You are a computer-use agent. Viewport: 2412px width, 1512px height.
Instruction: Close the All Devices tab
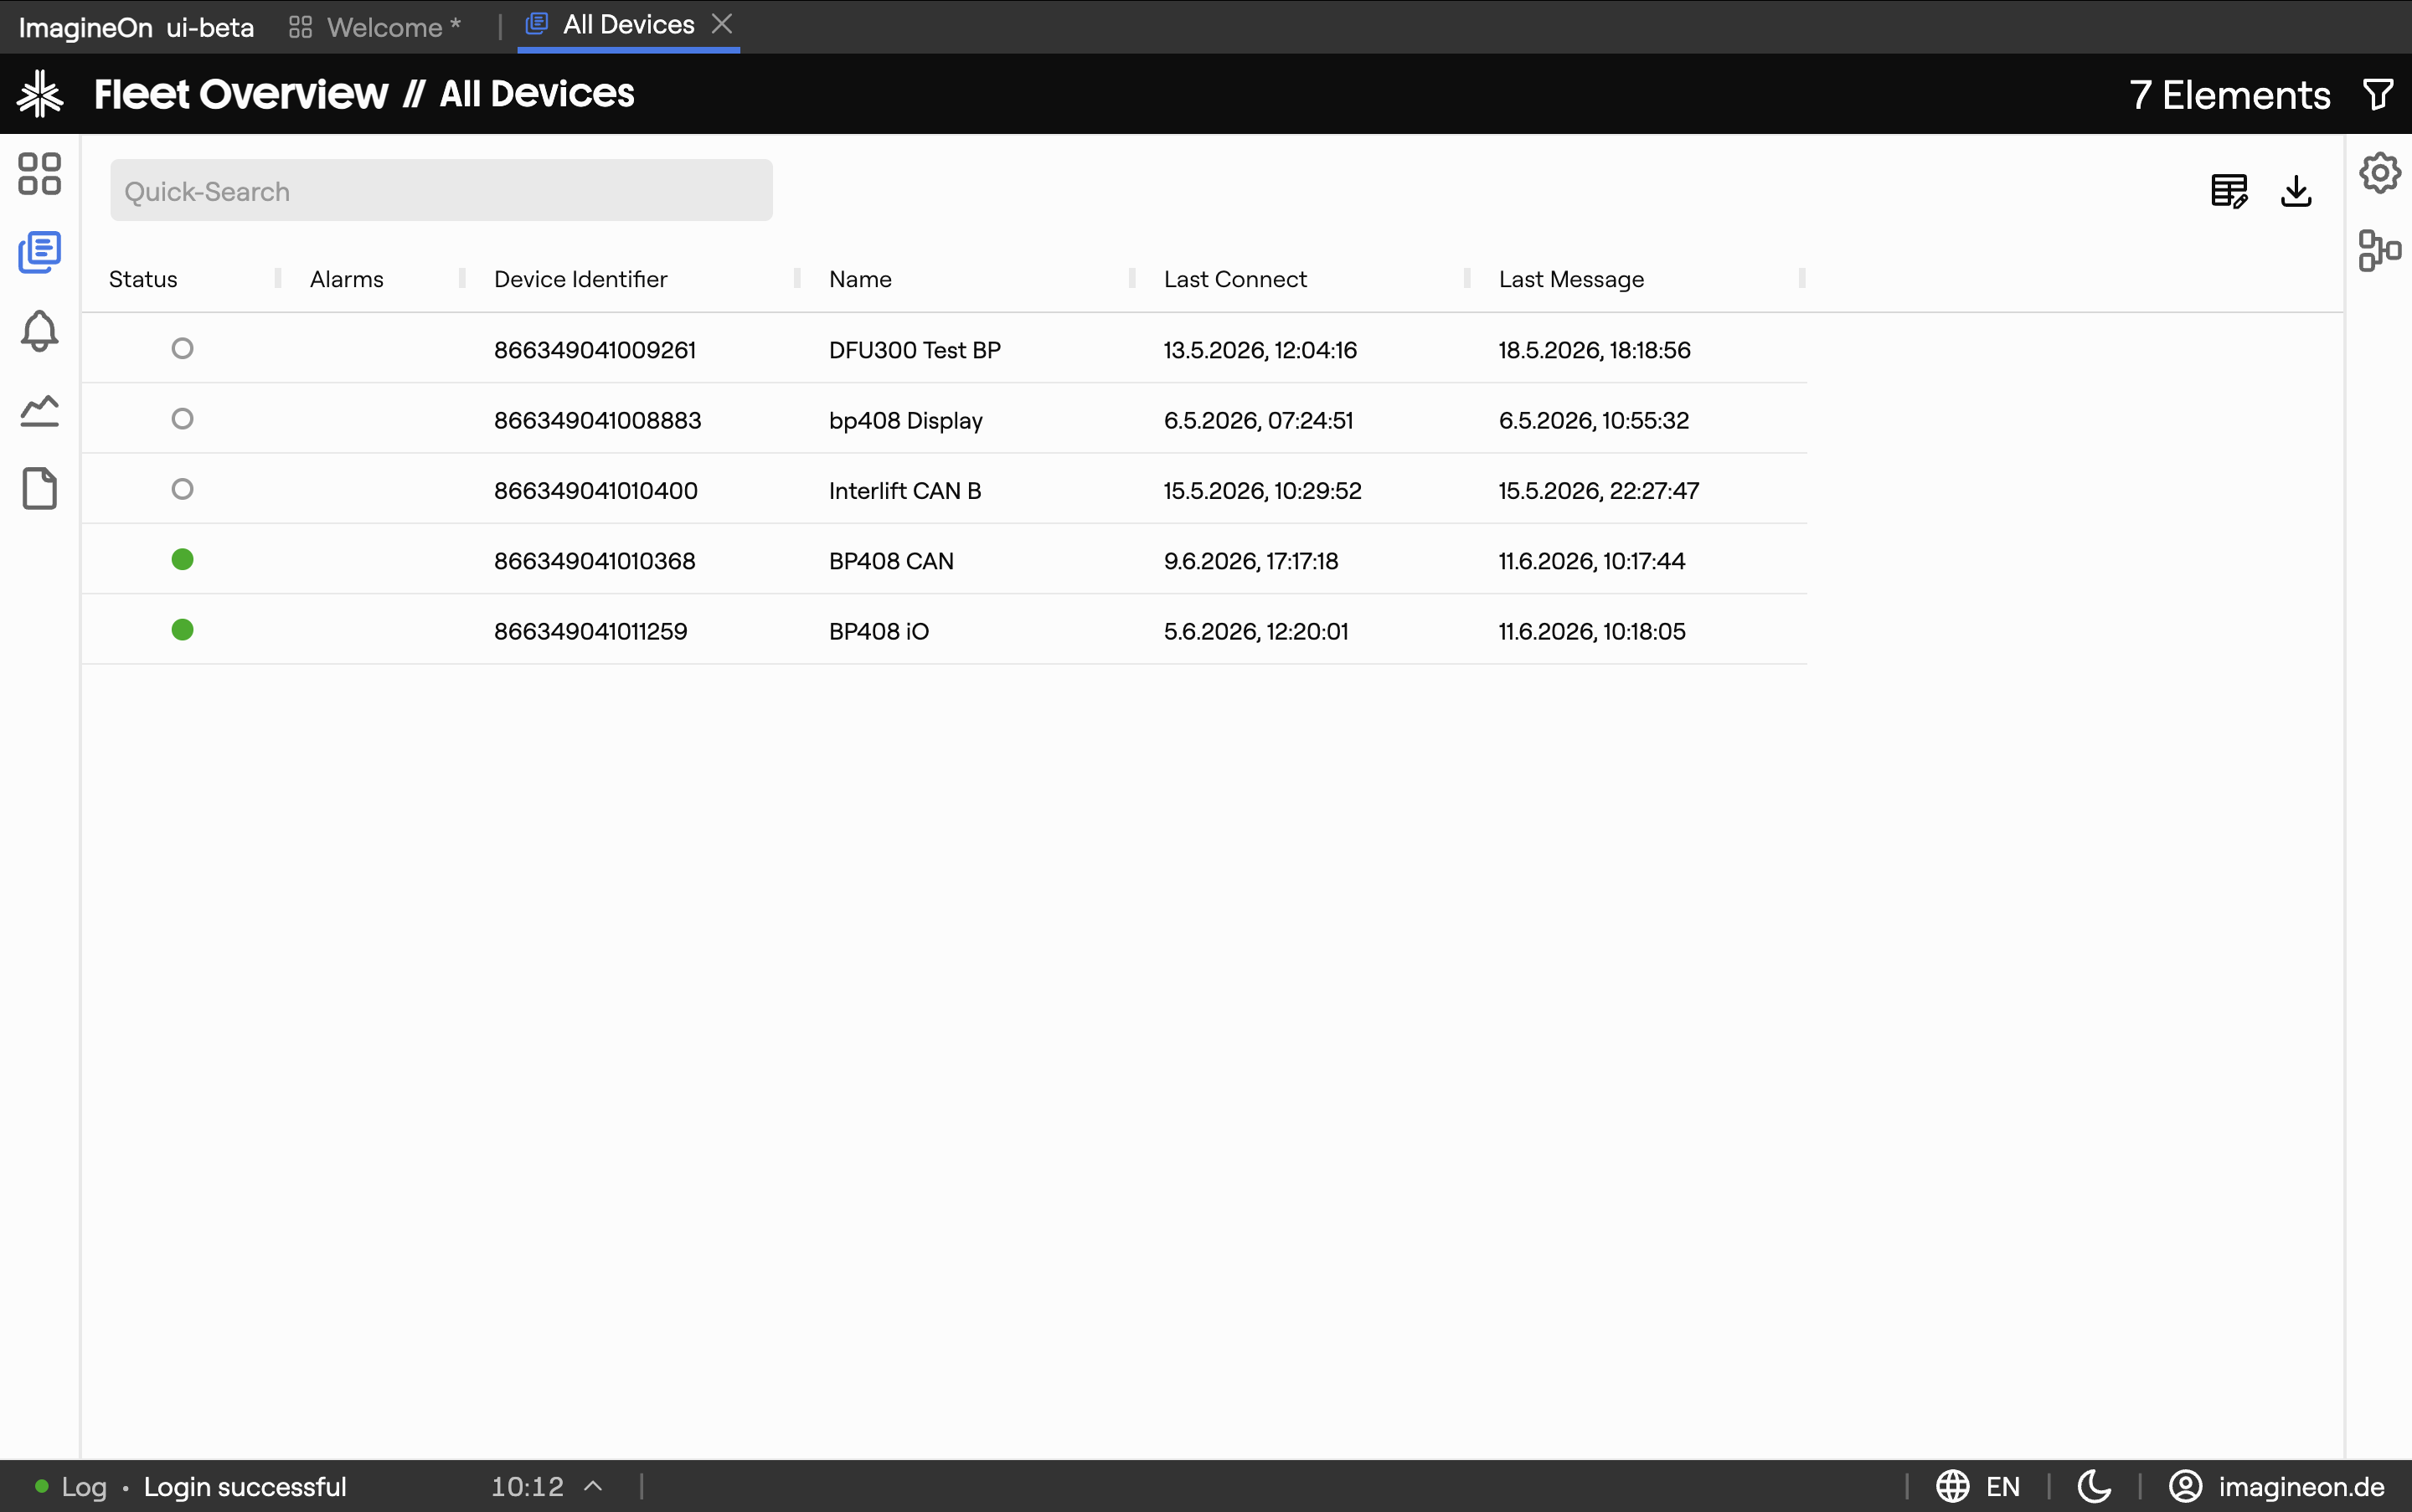pos(722,23)
